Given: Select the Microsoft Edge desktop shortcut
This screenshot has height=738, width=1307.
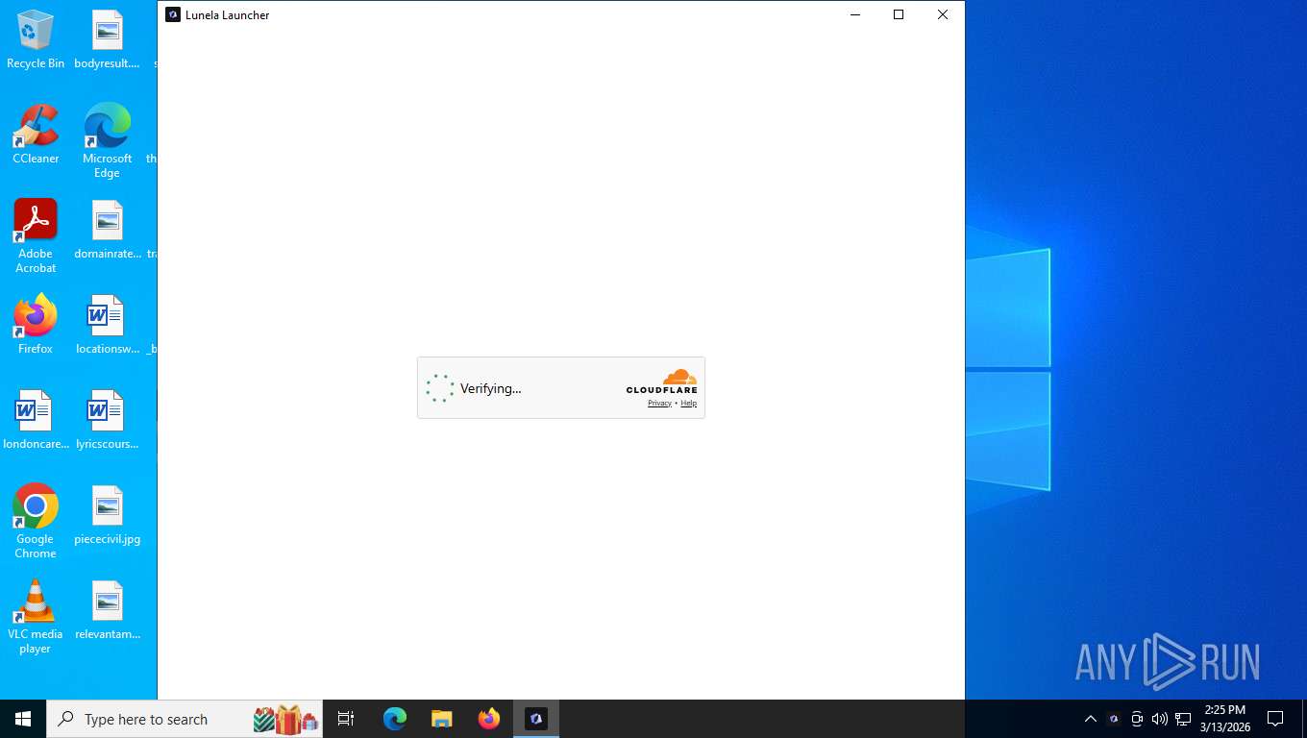Looking at the screenshot, I should coord(107,141).
